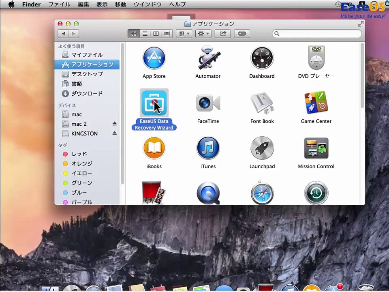This screenshot has height=292, width=389.
Task: Click the Share toolbar button
Action: pos(223,34)
